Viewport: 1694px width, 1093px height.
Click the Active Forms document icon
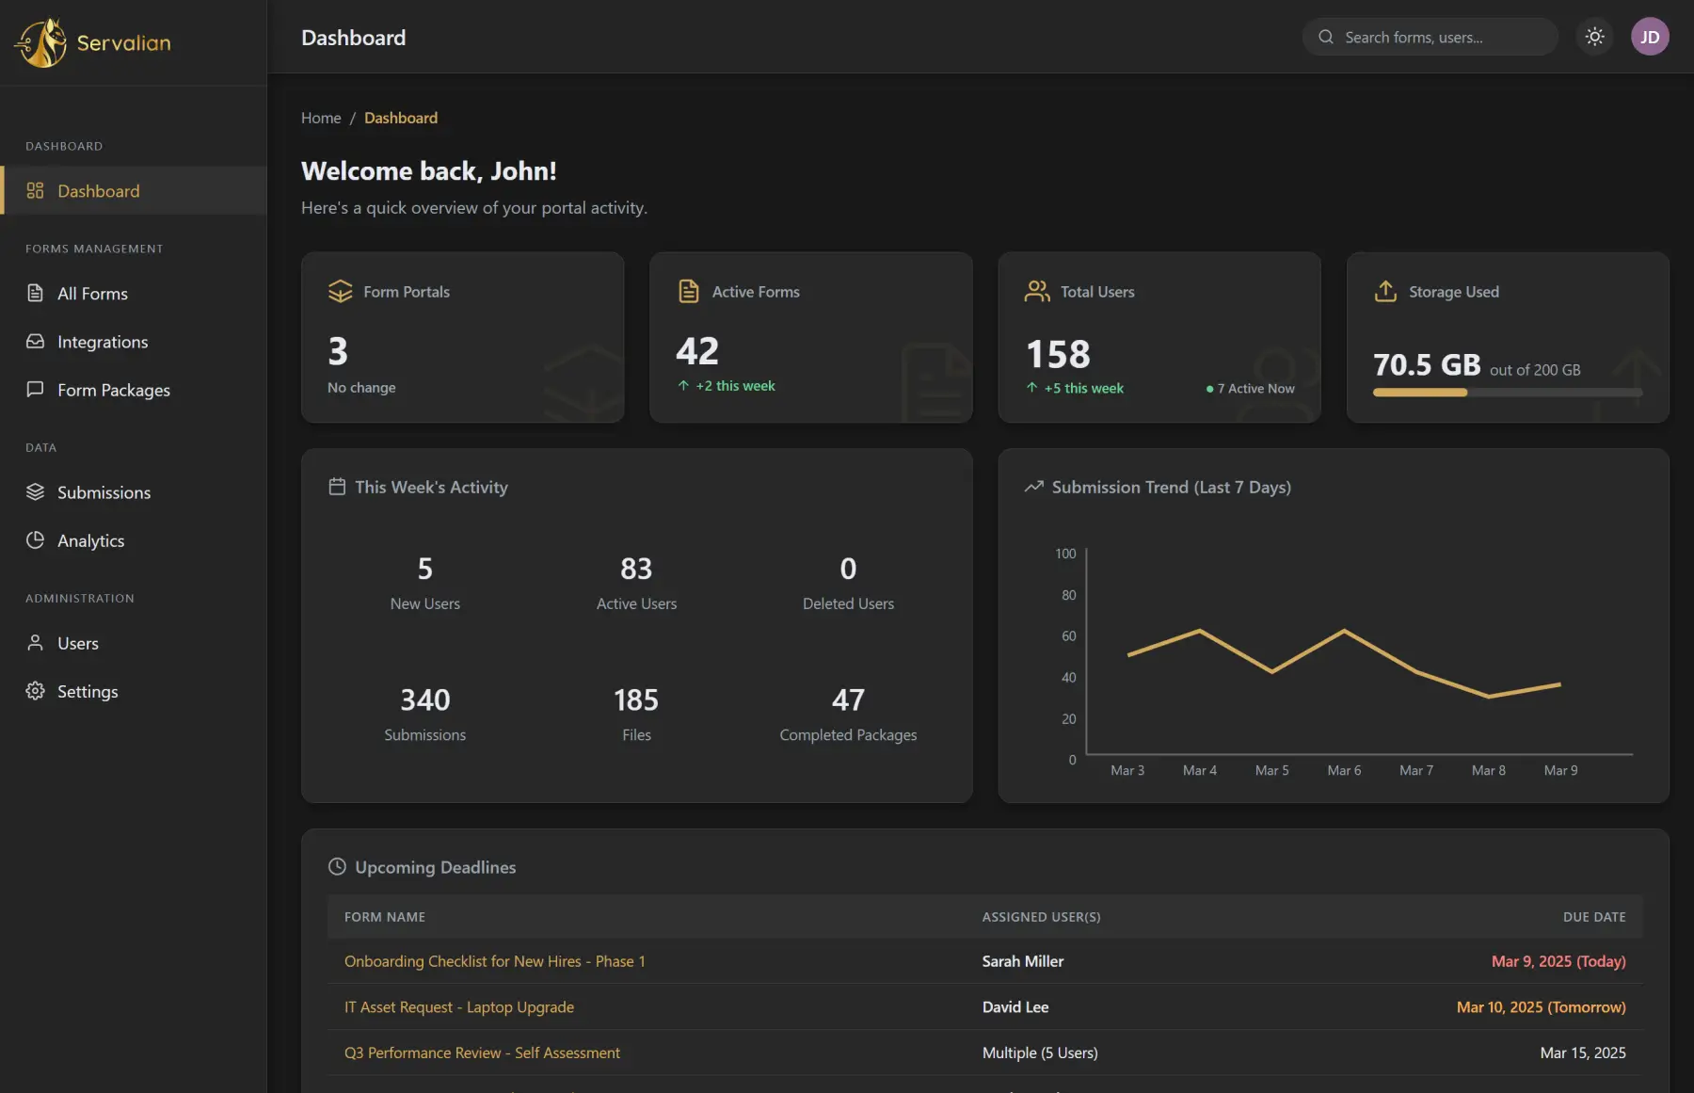[x=689, y=292]
